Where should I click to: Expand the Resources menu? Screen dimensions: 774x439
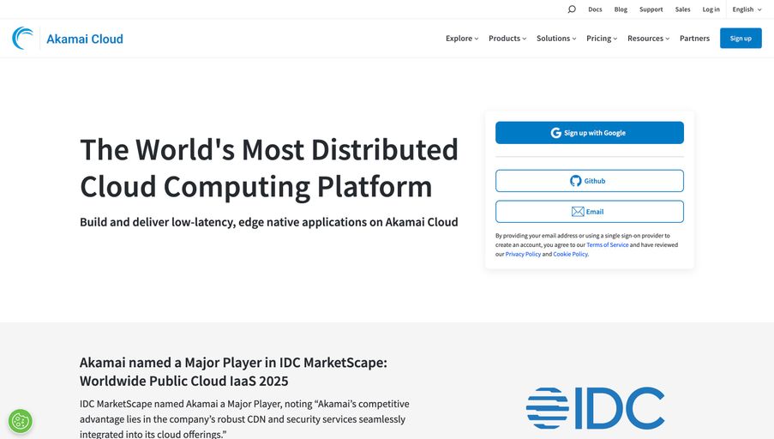(648, 39)
